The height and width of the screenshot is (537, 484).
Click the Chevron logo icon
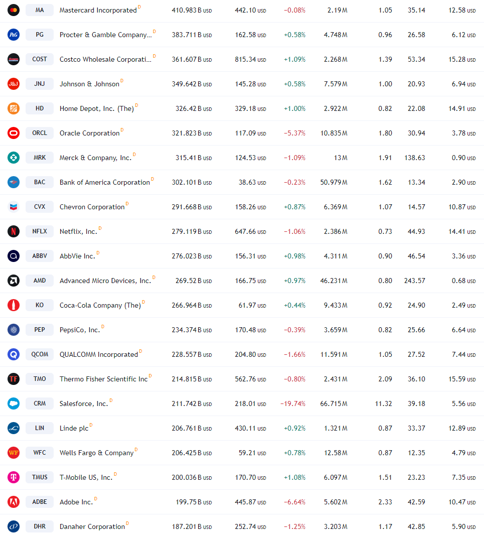tap(14, 207)
